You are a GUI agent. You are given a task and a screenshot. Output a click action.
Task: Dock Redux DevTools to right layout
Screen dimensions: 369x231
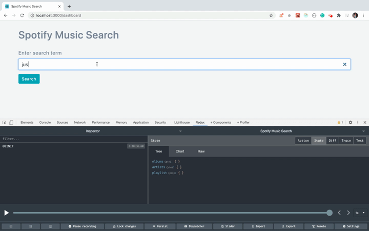pyautogui.click(x=31, y=226)
